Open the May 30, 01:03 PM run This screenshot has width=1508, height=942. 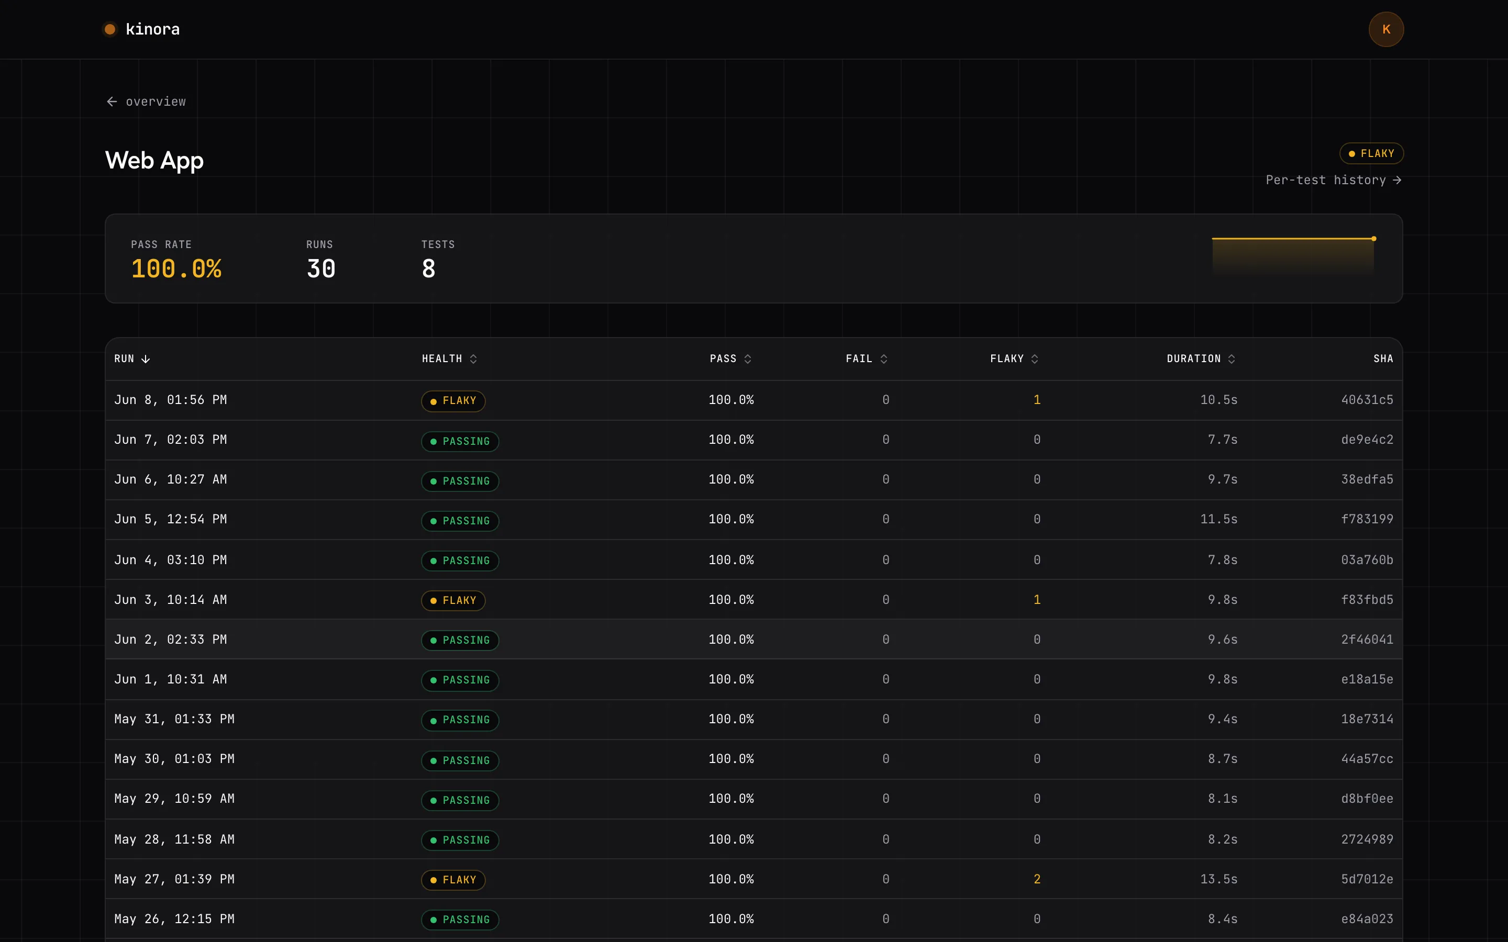tap(754, 759)
